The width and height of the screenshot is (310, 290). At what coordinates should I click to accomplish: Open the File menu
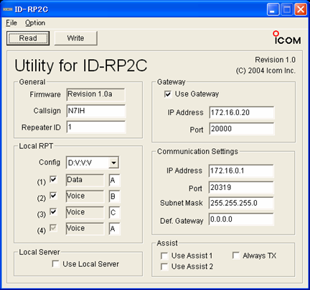pos(11,23)
